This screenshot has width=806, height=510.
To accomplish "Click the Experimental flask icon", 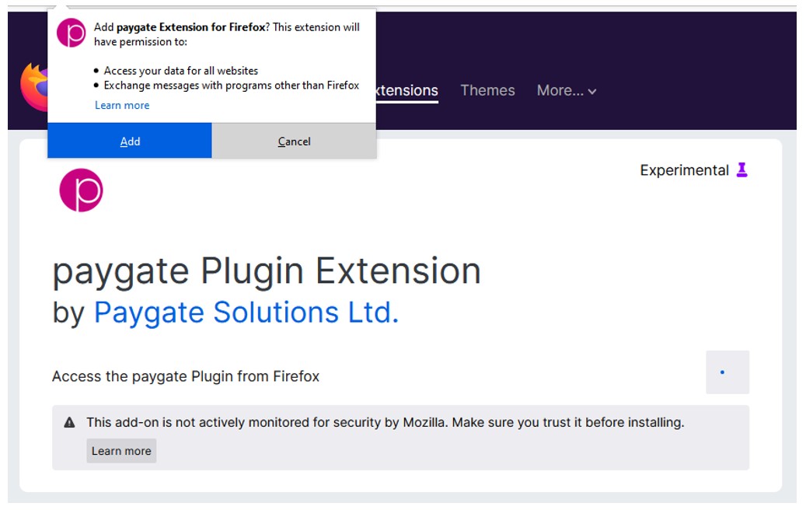I will pos(741,169).
